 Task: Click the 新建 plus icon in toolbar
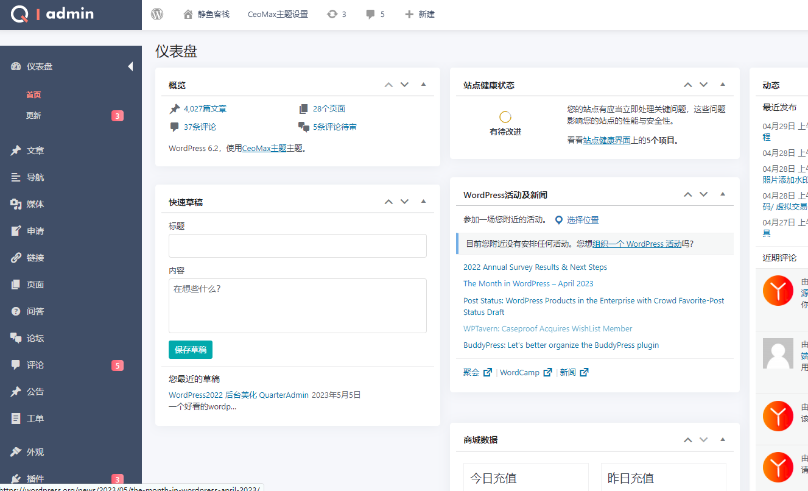409,14
